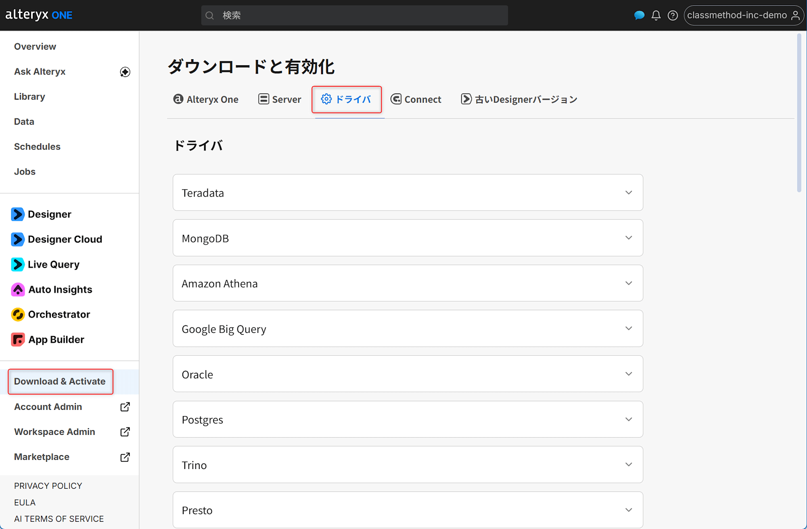807x529 pixels.
Task: Click the App Builder app icon
Action: (18, 340)
